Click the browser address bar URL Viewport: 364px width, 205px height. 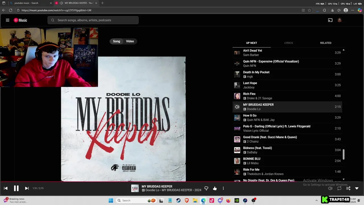(x=56, y=10)
